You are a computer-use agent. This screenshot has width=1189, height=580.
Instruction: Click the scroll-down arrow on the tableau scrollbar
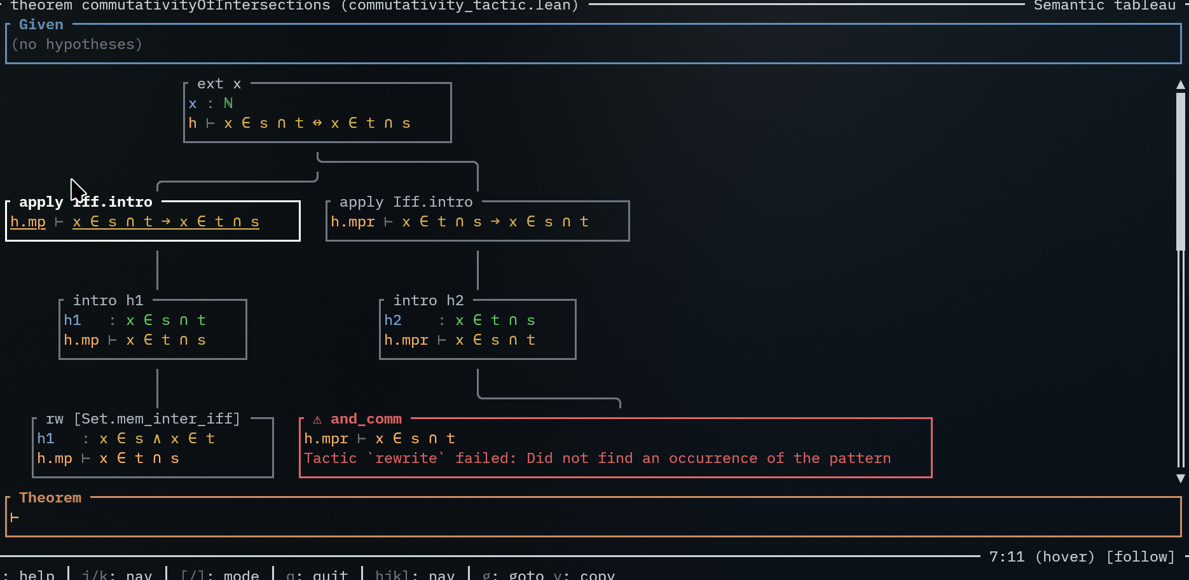(x=1180, y=478)
